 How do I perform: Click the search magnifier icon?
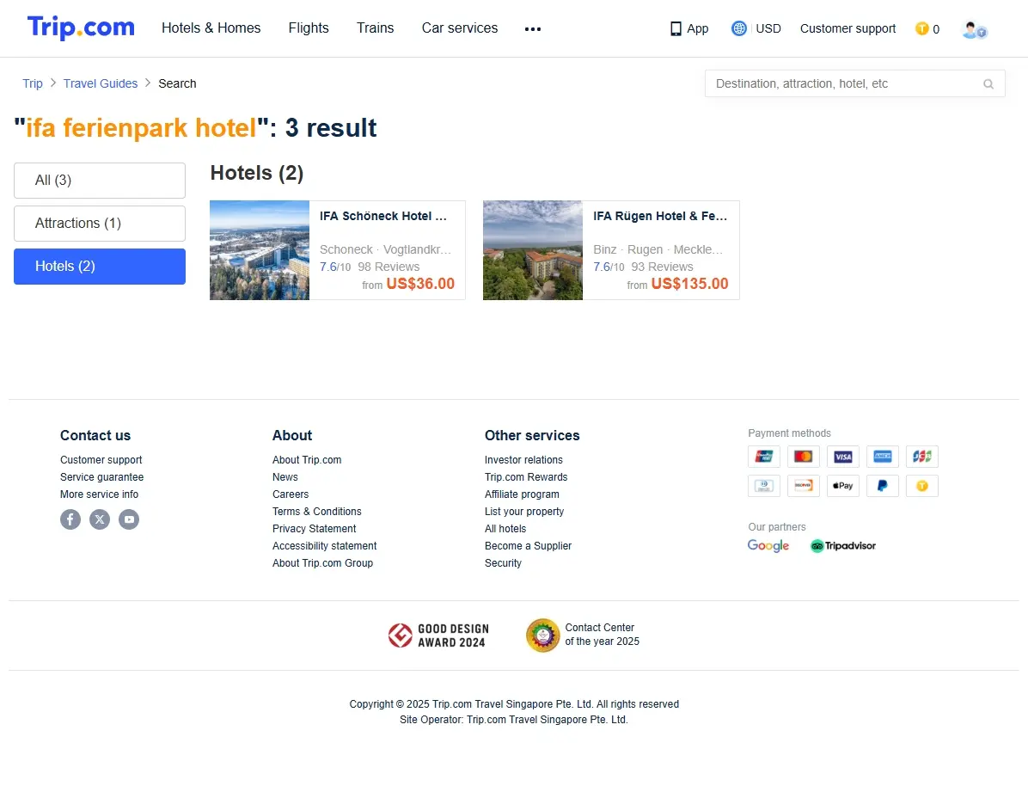pyautogui.click(x=988, y=84)
